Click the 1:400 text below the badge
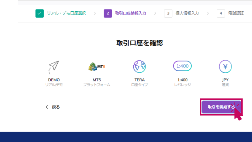Viewport: 252px width, 142px height. point(182,80)
